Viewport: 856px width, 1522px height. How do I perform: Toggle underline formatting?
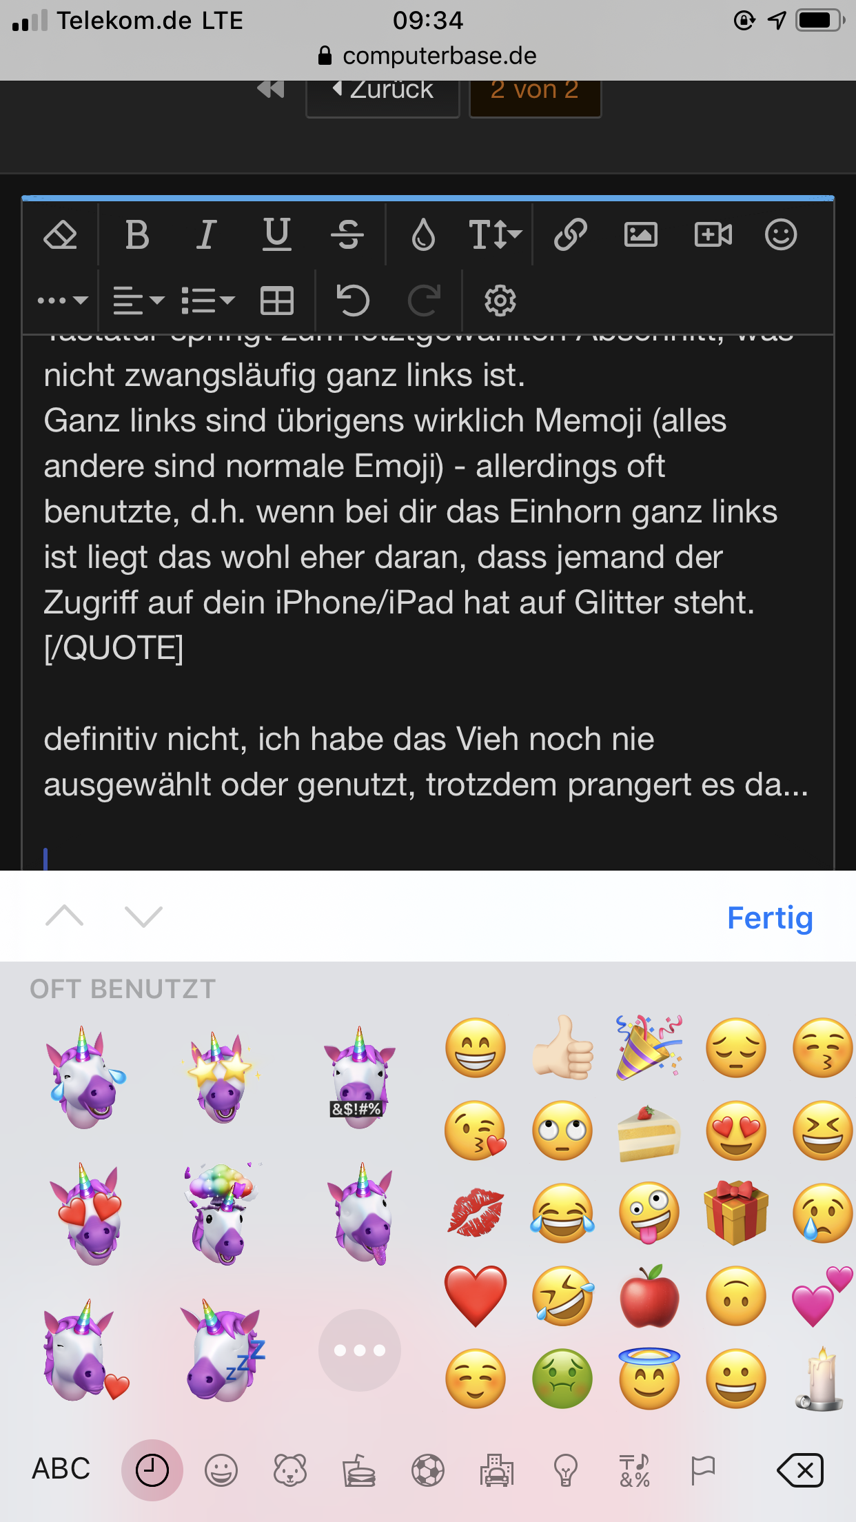(277, 234)
